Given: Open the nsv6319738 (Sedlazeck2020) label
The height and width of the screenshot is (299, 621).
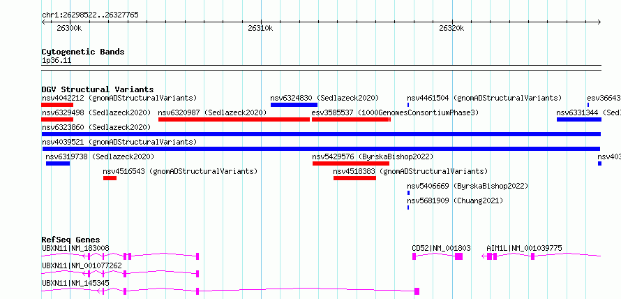Looking at the screenshot, I should (x=100, y=156).
